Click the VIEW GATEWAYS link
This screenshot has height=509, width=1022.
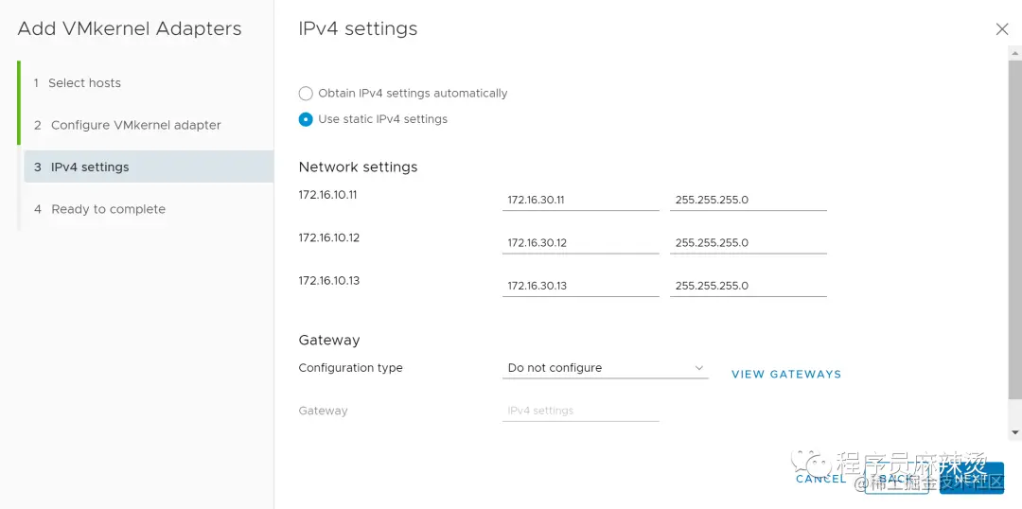(786, 374)
